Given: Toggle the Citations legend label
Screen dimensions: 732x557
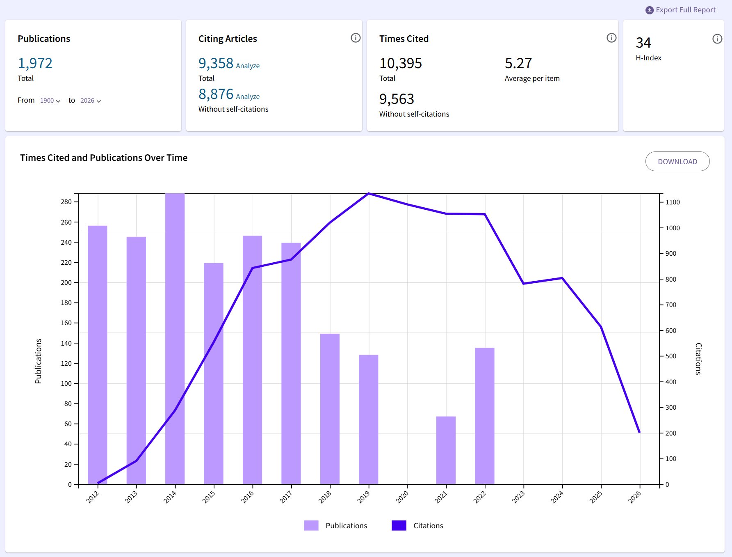Looking at the screenshot, I should click(x=428, y=526).
